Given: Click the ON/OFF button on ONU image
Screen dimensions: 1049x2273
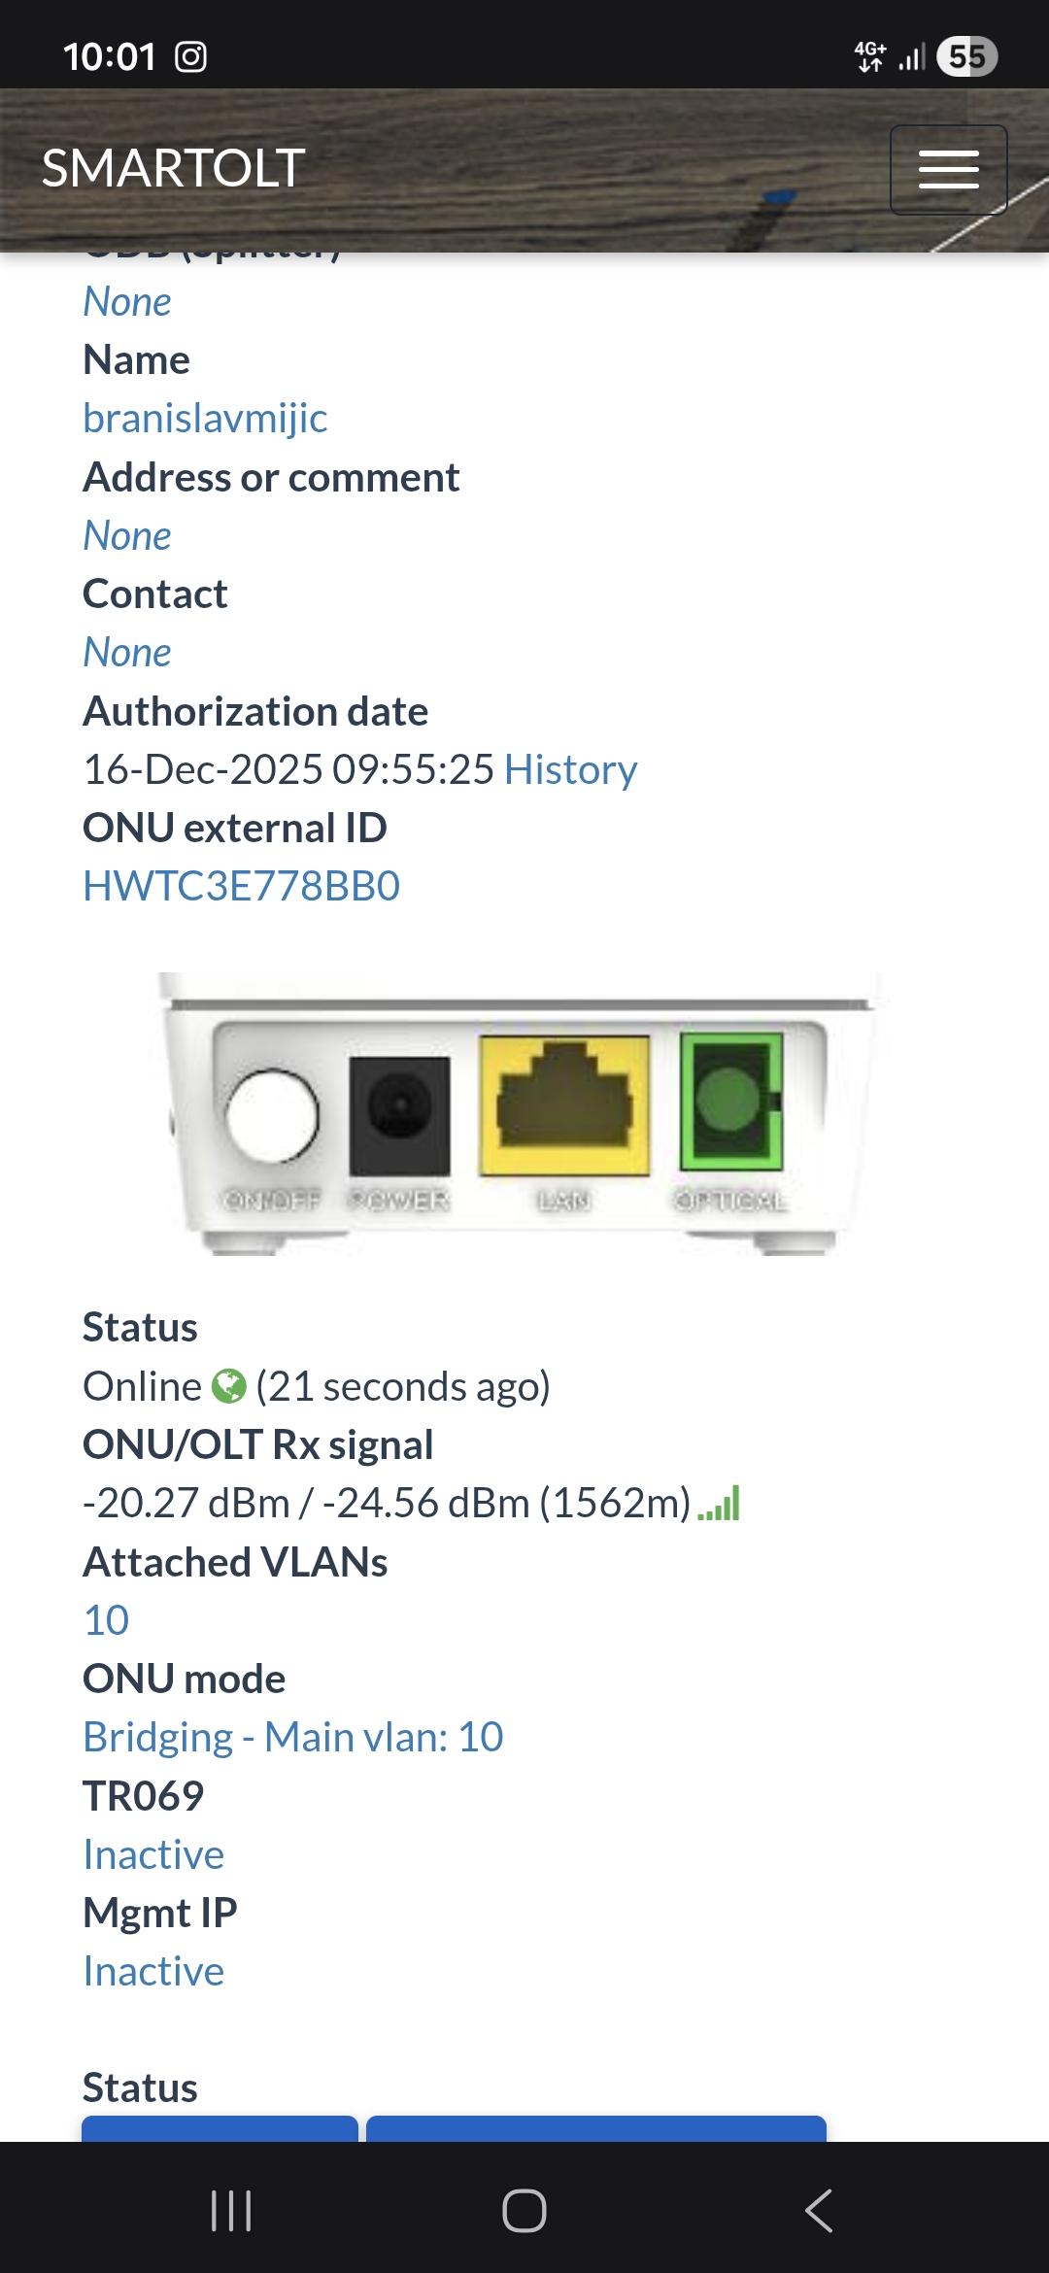Looking at the screenshot, I should pos(272,1116).
